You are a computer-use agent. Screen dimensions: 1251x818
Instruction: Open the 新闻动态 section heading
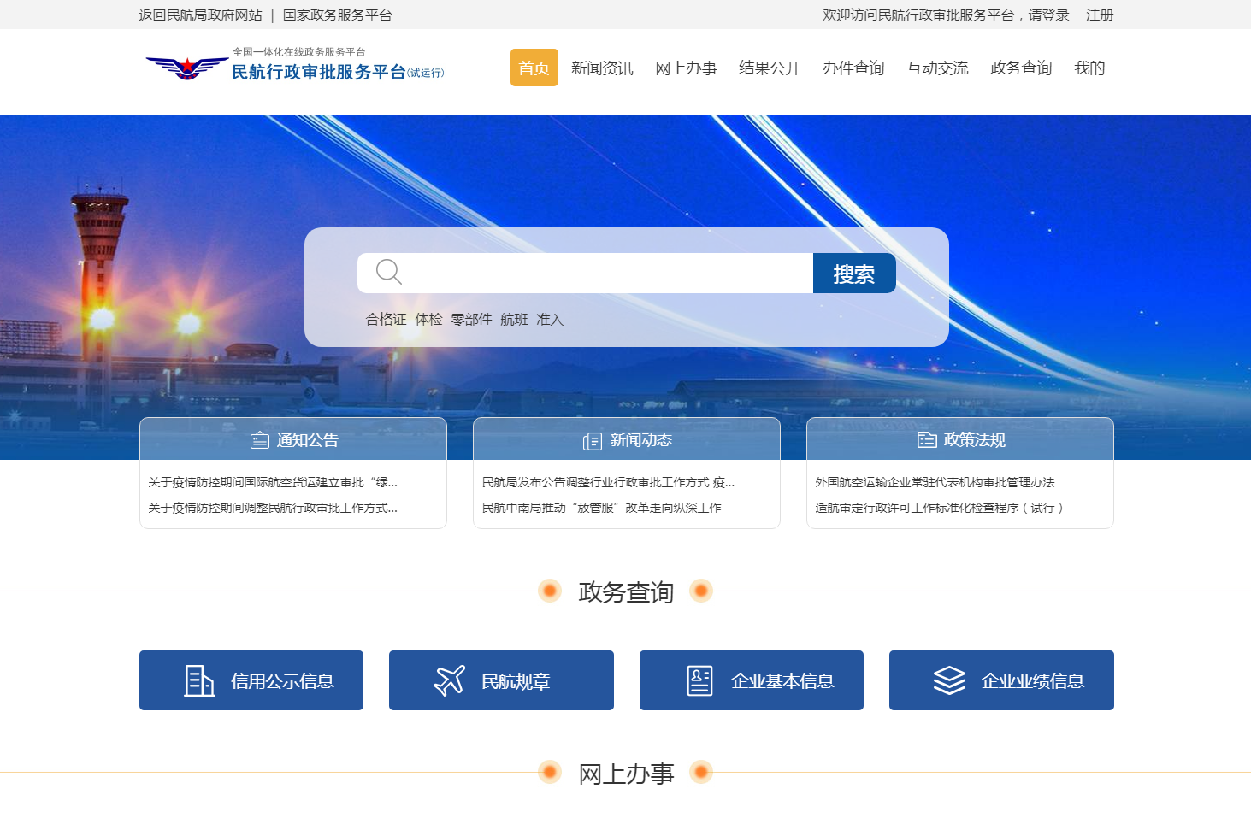[x=641, y=440]
